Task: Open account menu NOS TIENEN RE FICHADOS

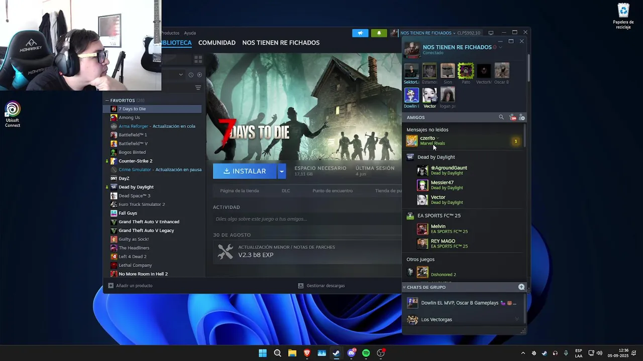Action: coord(427,33)
